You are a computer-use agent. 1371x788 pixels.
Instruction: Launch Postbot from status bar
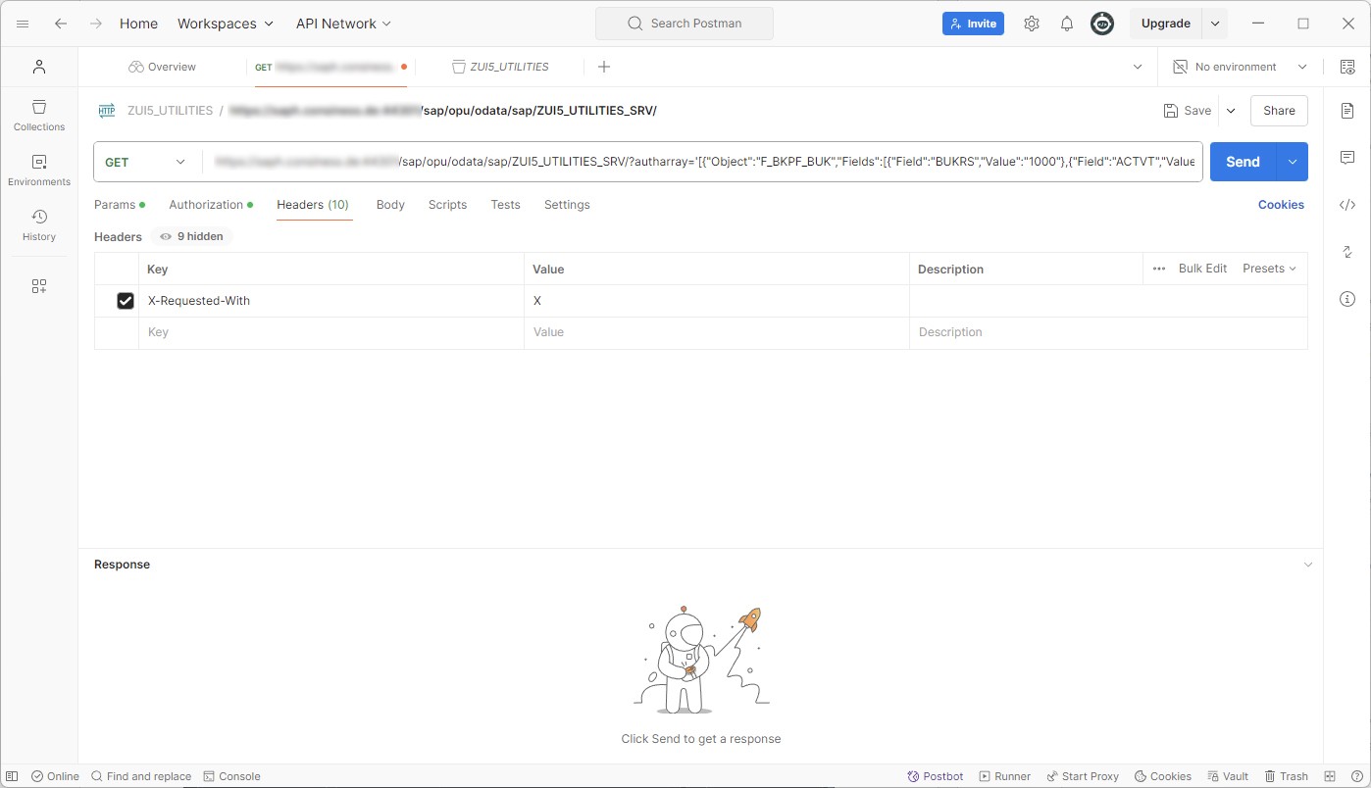pos(936,776)
